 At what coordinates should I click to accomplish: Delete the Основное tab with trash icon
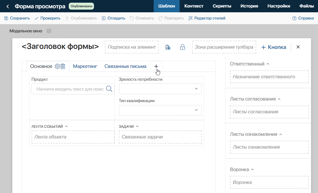click(x=63, y=66)
